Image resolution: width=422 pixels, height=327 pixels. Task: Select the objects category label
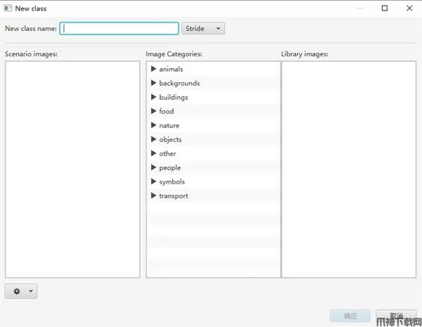pos(170,140)
